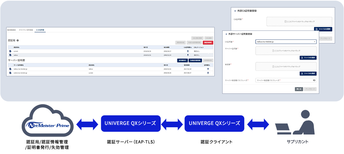344x154 pixels.
Task: Click the CRL削除 button
Action: 209,38
